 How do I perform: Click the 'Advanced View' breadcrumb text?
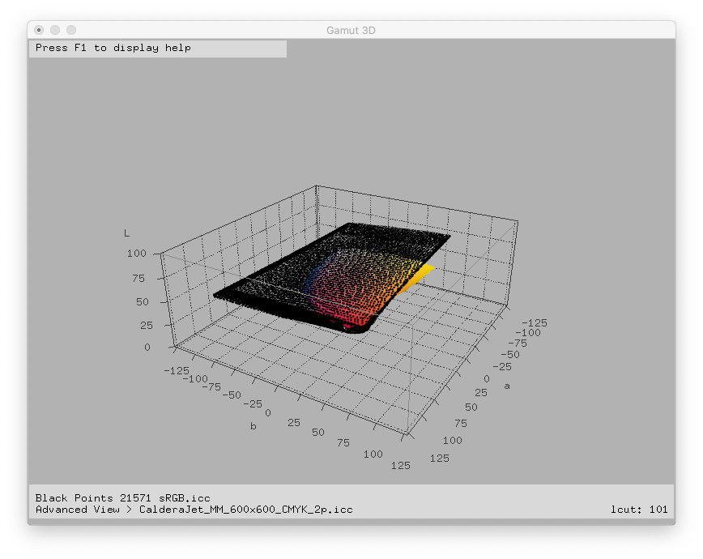[77, 510]
